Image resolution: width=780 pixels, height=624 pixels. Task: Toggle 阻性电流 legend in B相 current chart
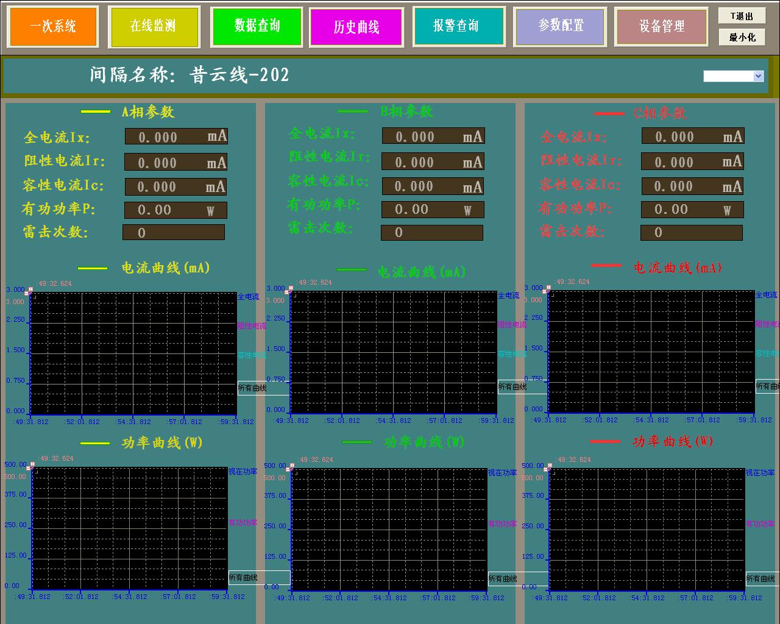512,325
